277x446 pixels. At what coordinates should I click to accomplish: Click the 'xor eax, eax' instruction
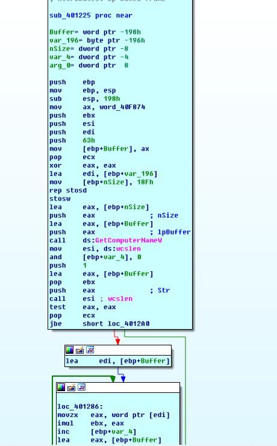coord(82,166)
